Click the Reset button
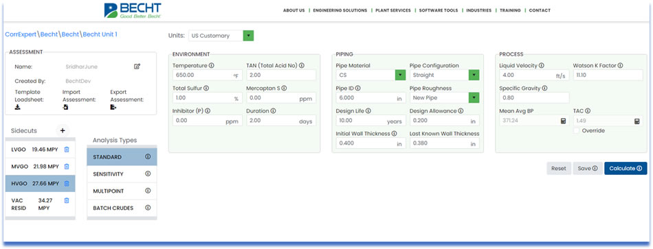Screen dimensions: 653x249 tap(558, 168)
